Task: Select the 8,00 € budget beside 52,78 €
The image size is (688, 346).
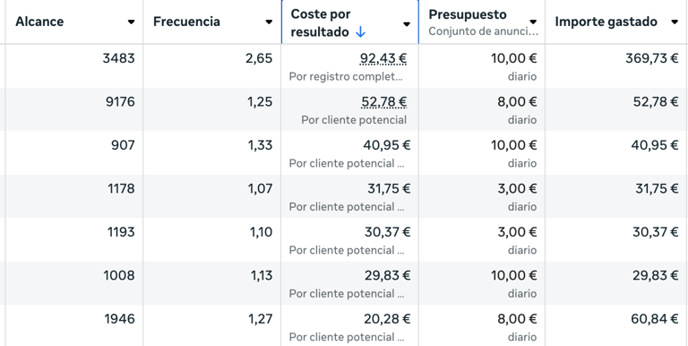Action: tap(517, 102)
